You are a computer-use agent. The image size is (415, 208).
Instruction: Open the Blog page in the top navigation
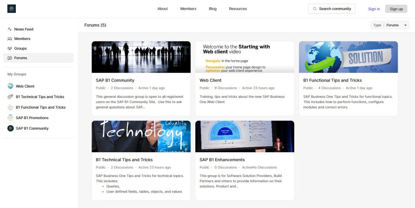coord(212,9)
